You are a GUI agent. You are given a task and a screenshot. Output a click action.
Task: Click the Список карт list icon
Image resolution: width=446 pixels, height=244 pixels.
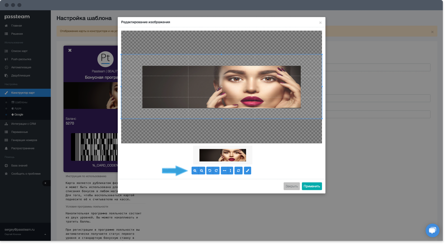[x=6, y=51]
